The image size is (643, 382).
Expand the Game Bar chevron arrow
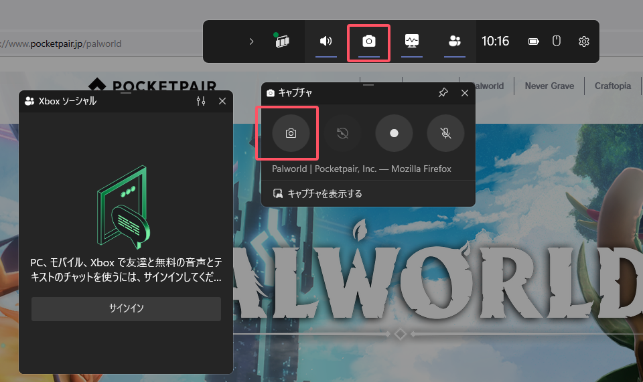coord(251,41)
